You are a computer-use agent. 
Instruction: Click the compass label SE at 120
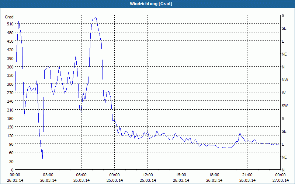click(284, 131)
